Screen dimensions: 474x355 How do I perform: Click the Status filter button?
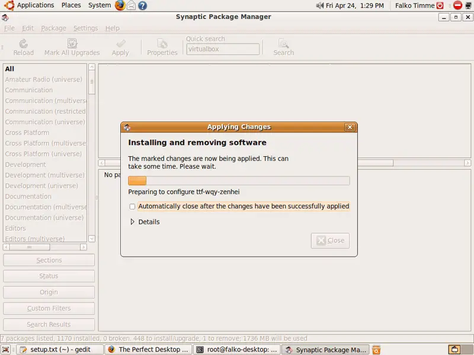click(49, 276)
